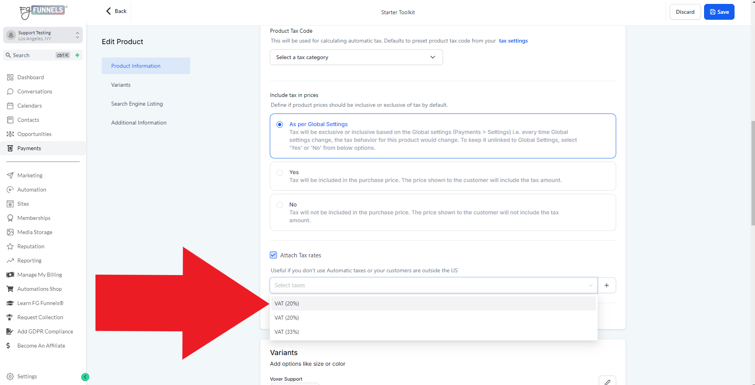Click the Payments icon in sidebar
Image resolution: width=755 pixels, height=385 pixels.
click(x=10, y=148)
